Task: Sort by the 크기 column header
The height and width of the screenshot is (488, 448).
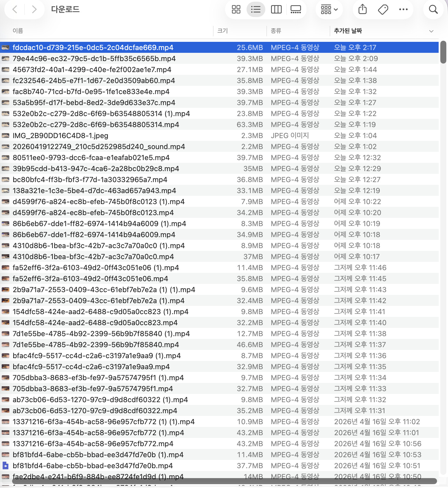Action: (222, 31)
